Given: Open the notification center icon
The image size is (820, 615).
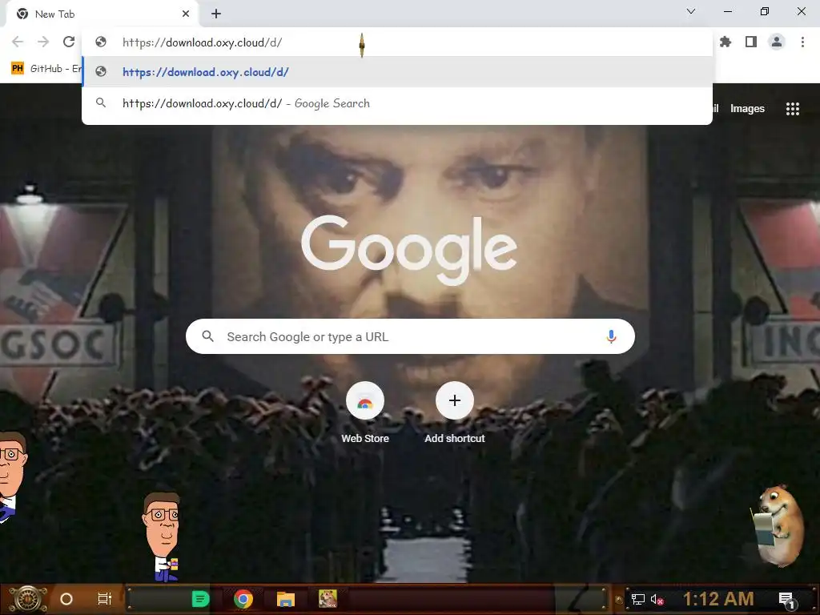Looking at the screenshot, I should [x=786, y=601].
